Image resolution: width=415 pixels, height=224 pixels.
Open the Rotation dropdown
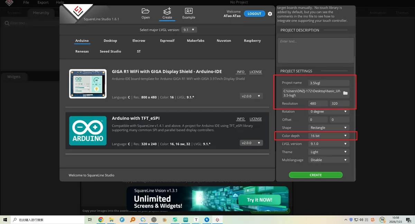329,112
